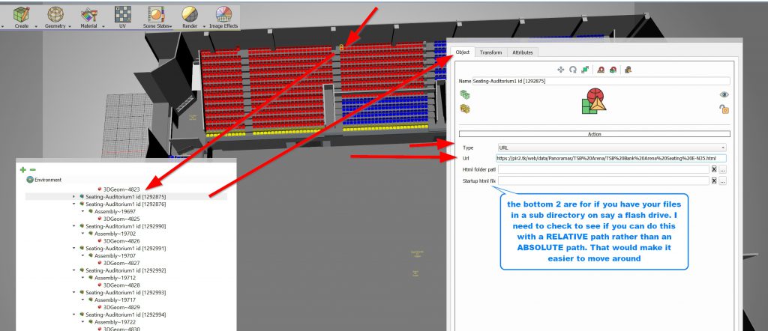768x331 pixels.
Task: Expand Seating-Auditorium1 id [1292875] tree node
Action: pos(73,196)
